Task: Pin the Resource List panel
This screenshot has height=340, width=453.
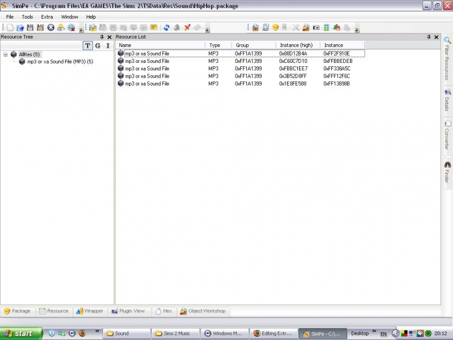Action: coord(429,37)
